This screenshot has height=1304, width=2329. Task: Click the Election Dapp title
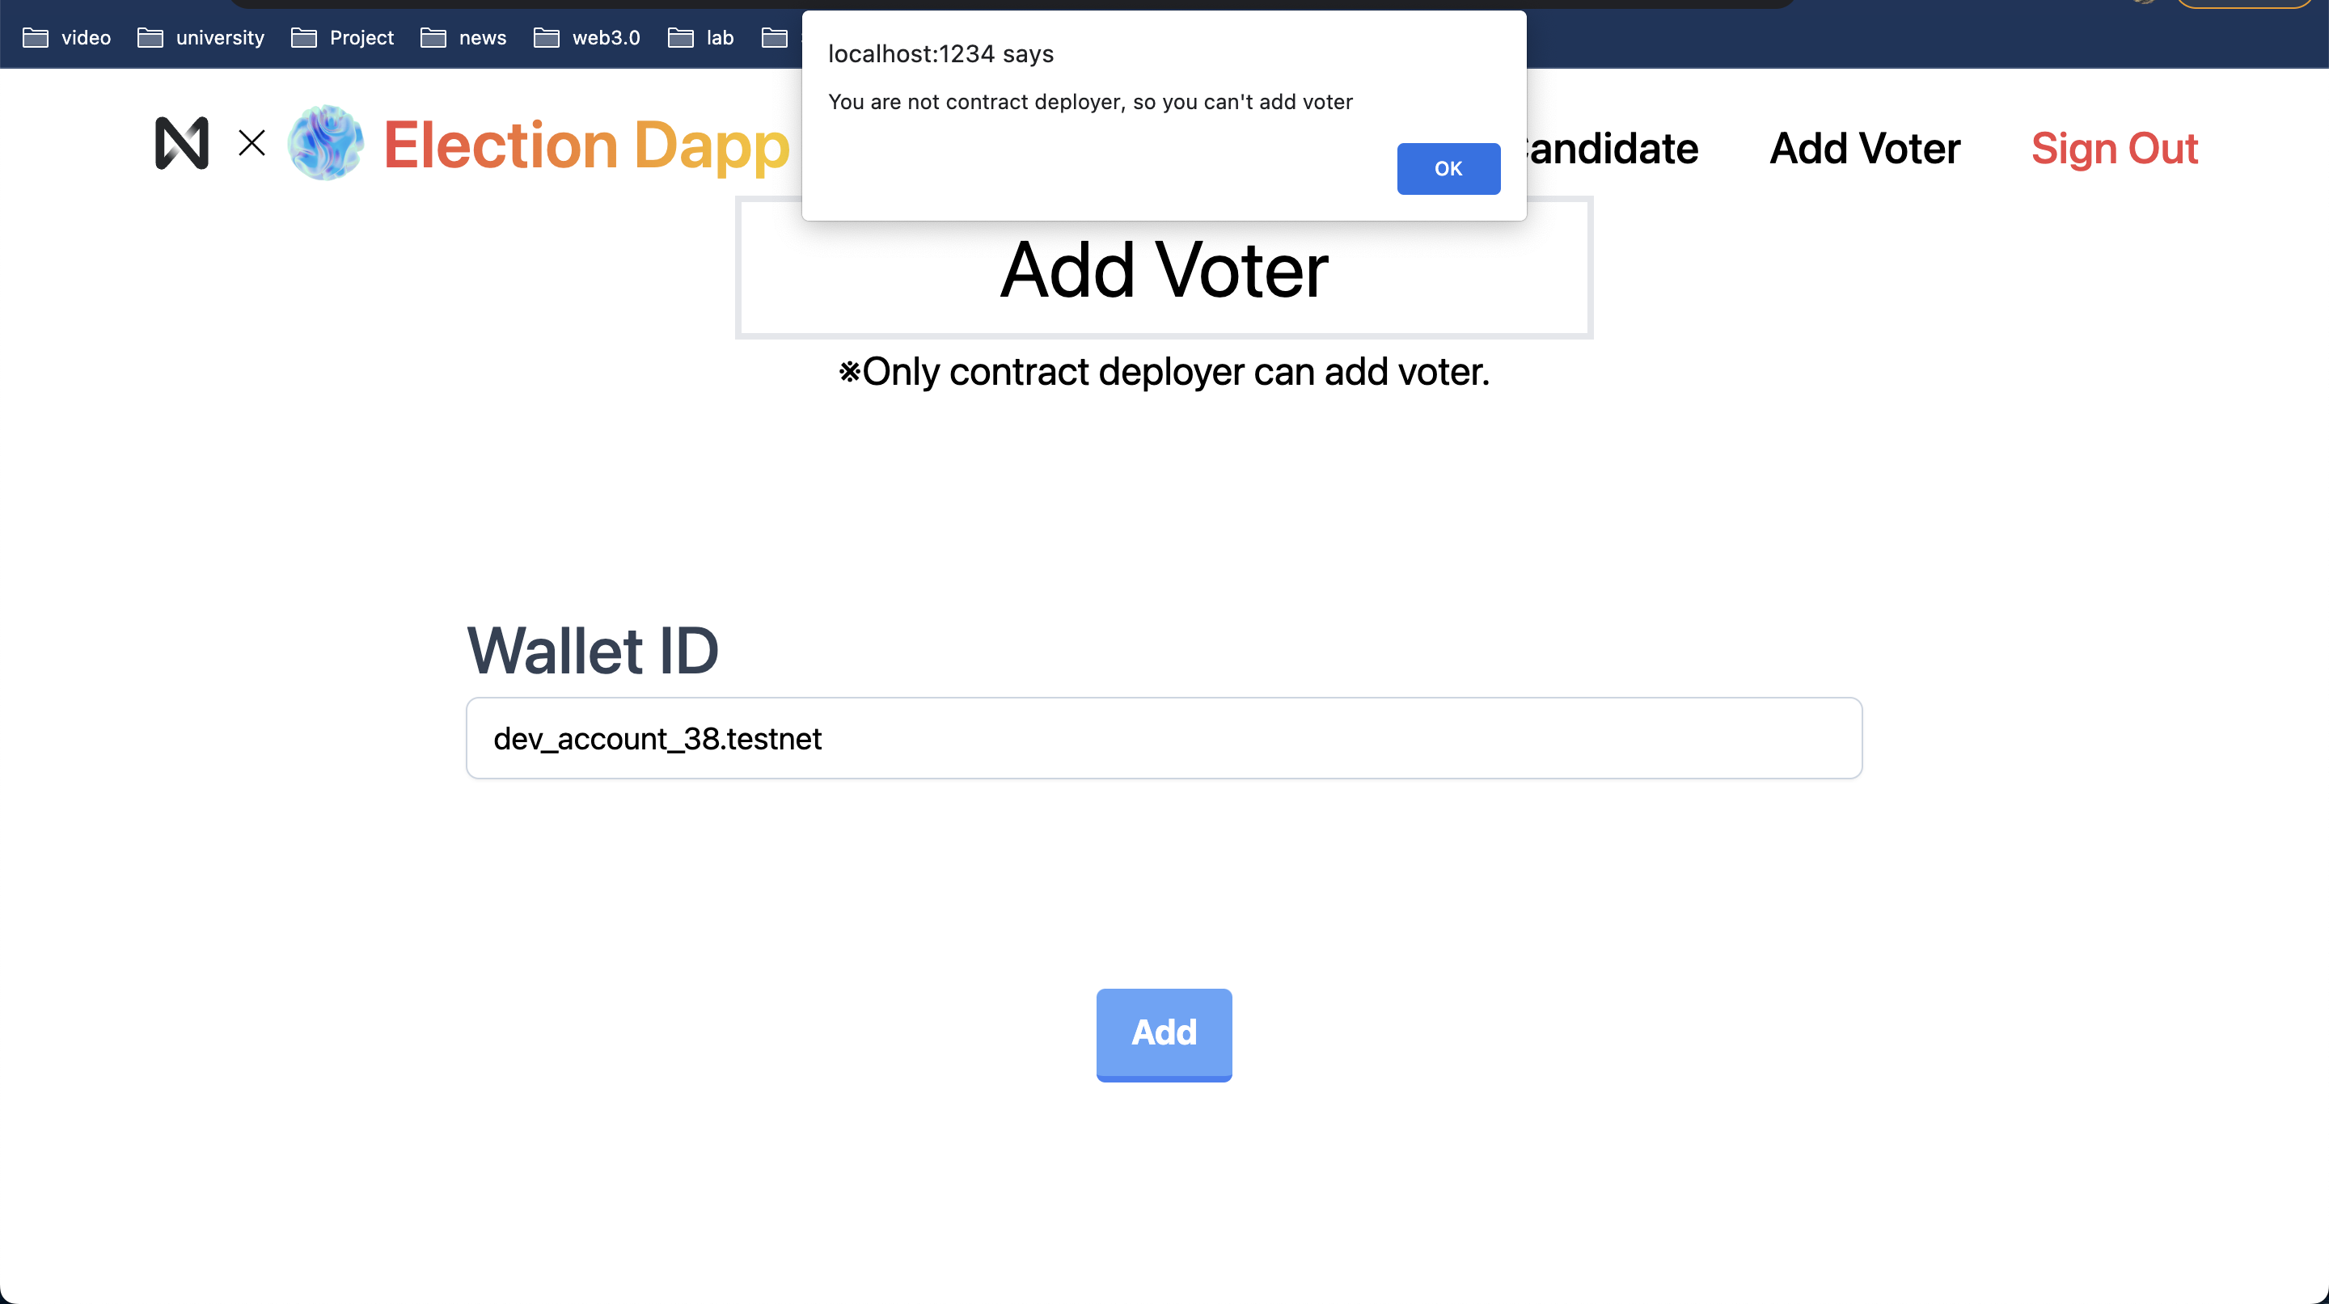pyautogui.click(x=587, y=145)
